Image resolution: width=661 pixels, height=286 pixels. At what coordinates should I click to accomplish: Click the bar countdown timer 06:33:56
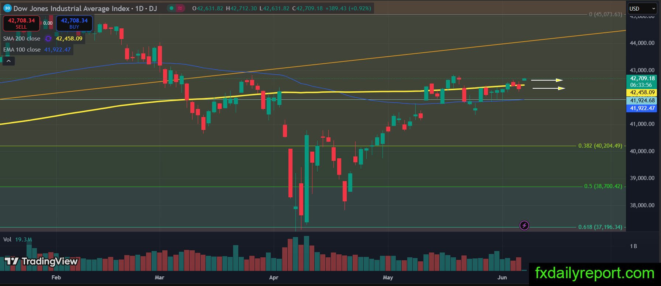[641, 85]
